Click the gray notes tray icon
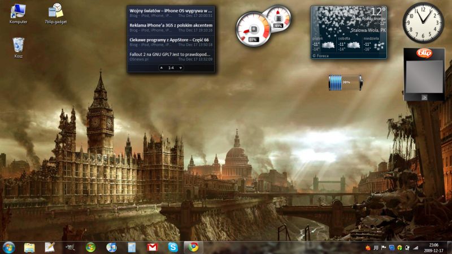The image size is (452, 254). click(x=376, y=248)
